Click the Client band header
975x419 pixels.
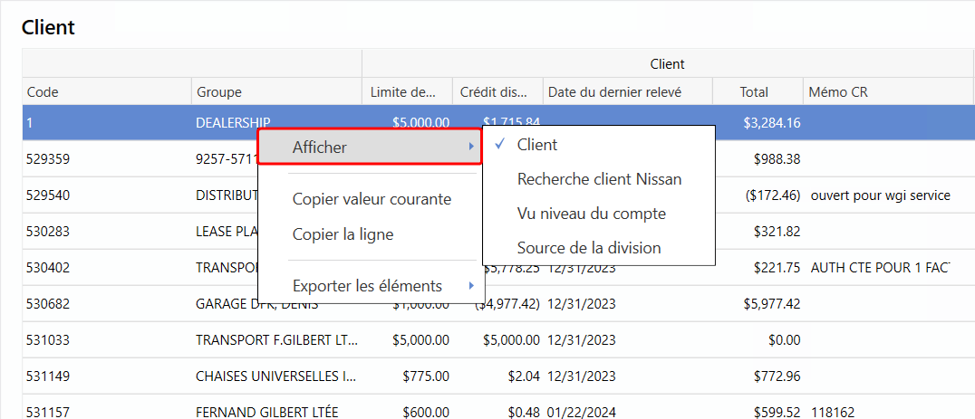(x=667, y=64)
